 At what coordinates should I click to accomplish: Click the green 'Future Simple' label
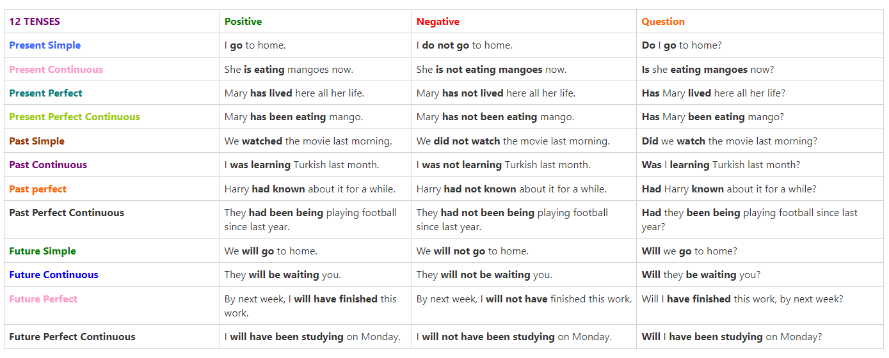coord(42,251)
